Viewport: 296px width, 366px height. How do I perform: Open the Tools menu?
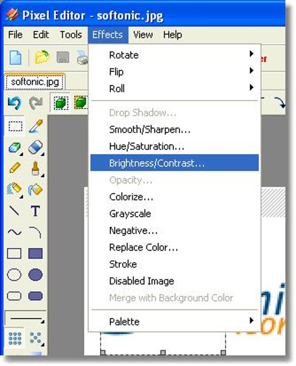coord(71,35)
